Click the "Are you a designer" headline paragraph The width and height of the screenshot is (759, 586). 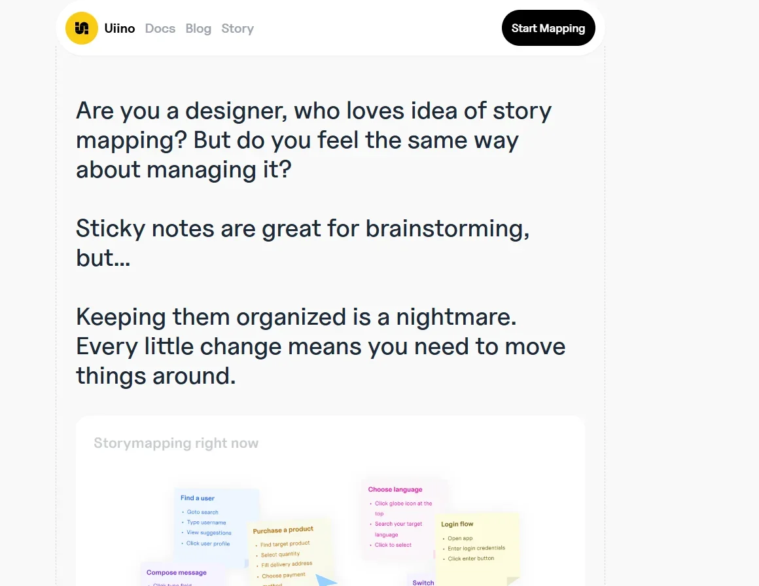[314, 140]
